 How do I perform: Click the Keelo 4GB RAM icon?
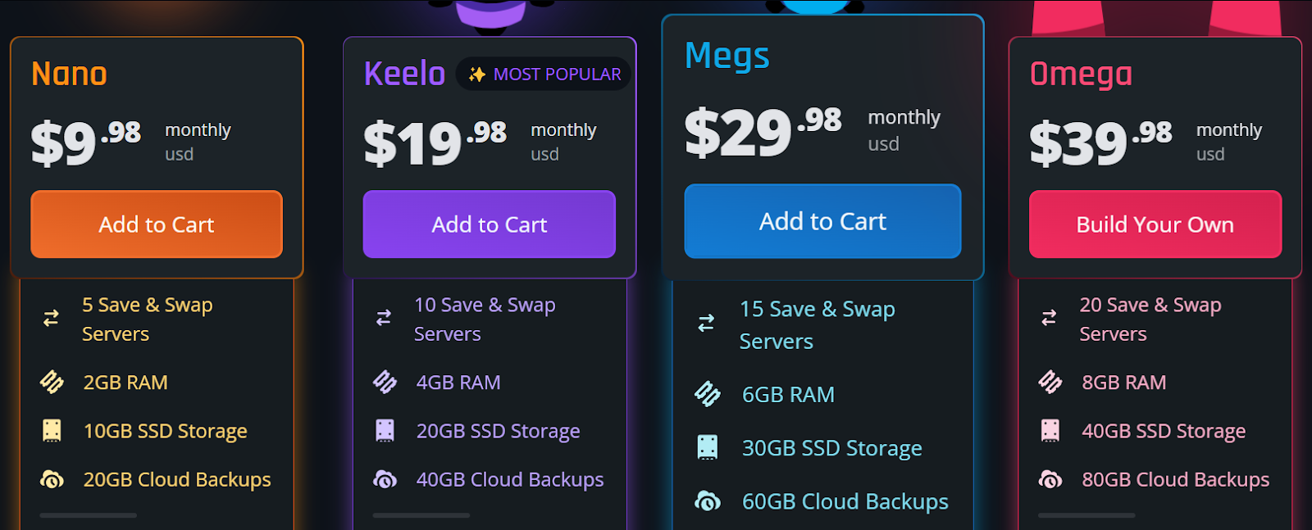point(385,382)
